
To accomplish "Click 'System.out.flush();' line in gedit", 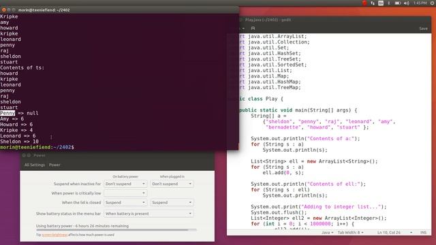I will 279,212.
